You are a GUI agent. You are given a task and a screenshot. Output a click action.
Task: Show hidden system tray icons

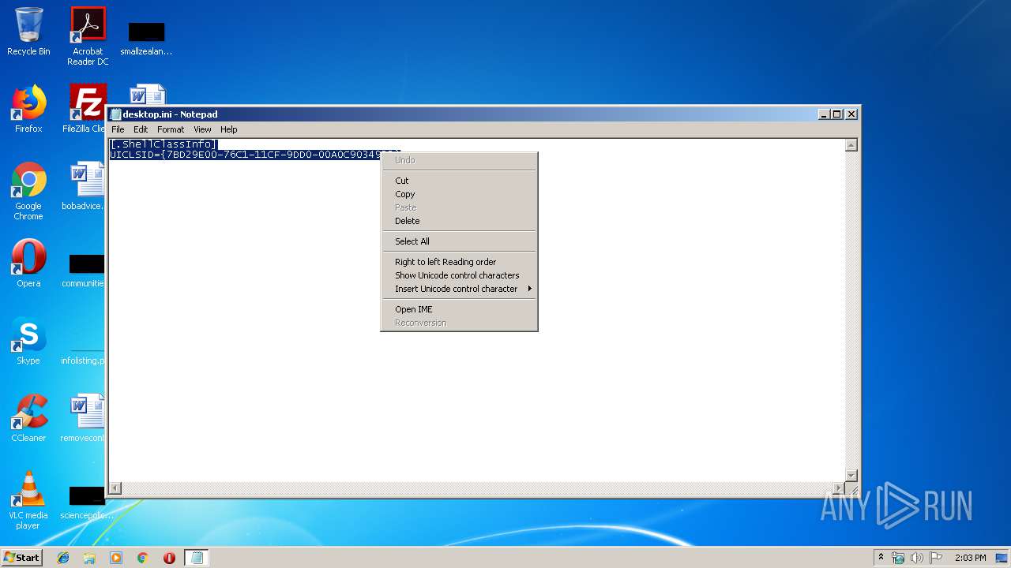point(881,558)
